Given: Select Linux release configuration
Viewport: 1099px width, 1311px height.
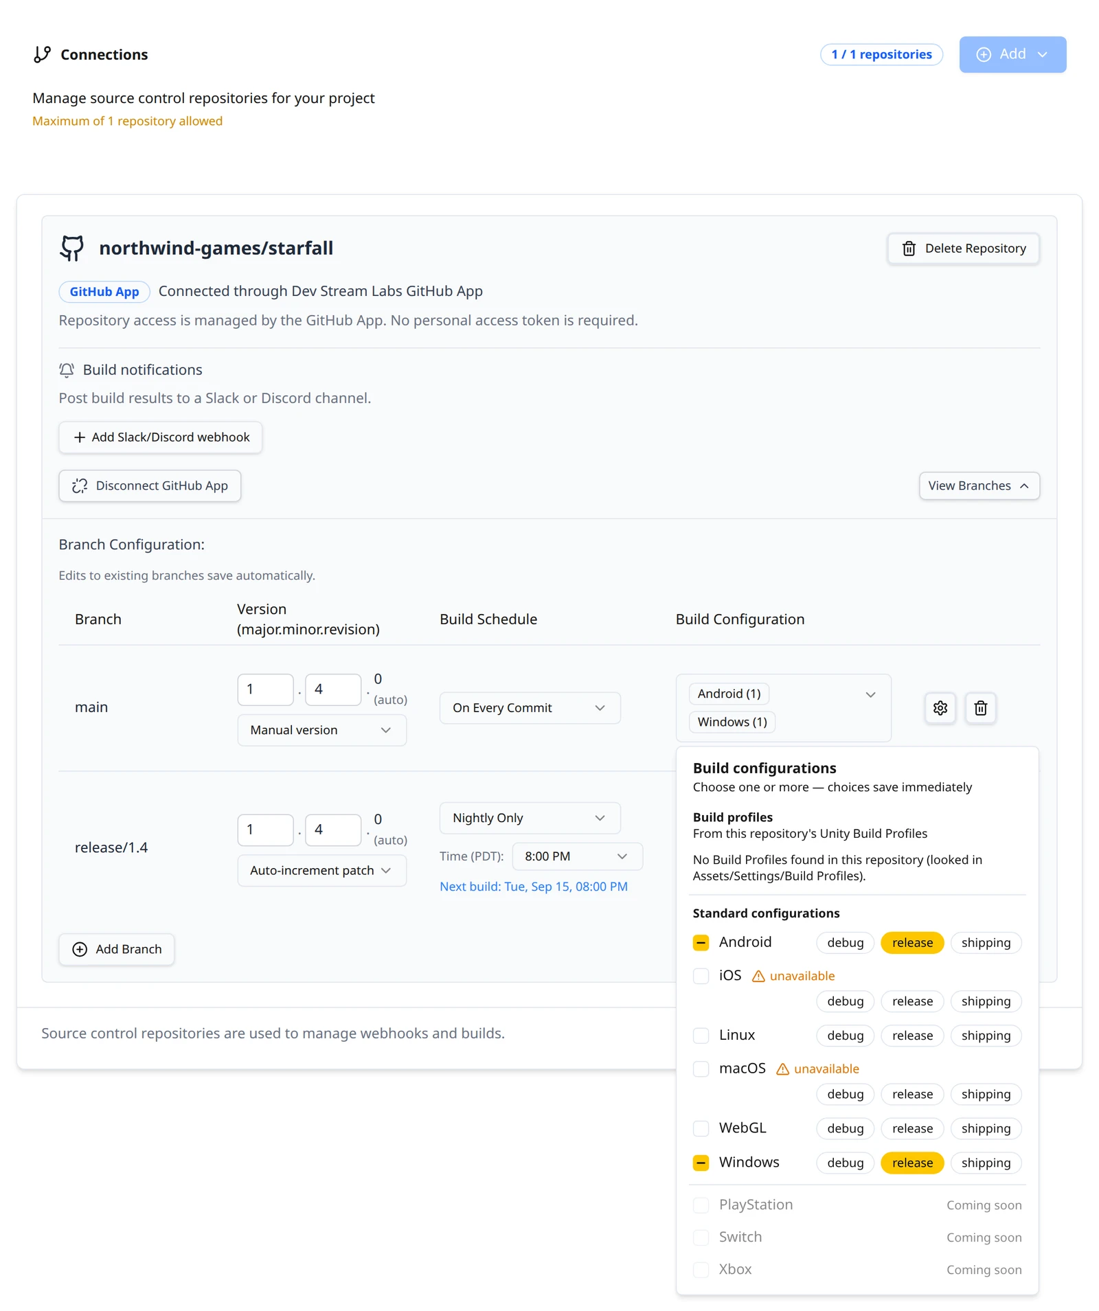Looking at the screenshot, I should click(x=912, y=1035).
